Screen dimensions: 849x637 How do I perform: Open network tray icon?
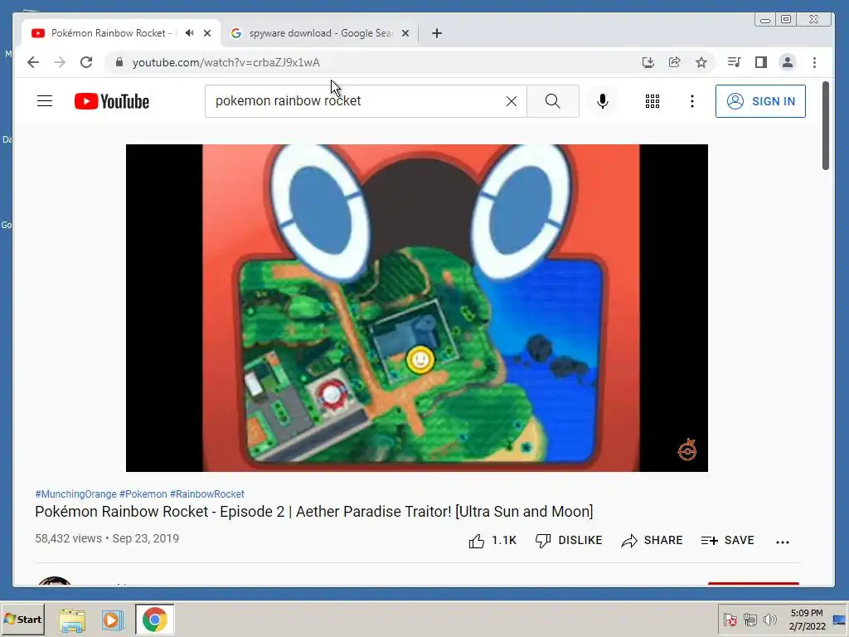(x=750, y=619)
